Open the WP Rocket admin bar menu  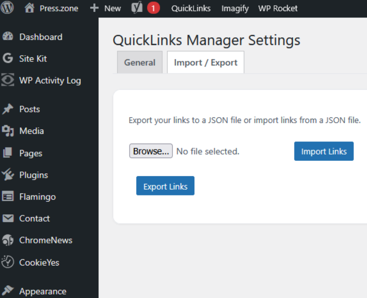278,8
